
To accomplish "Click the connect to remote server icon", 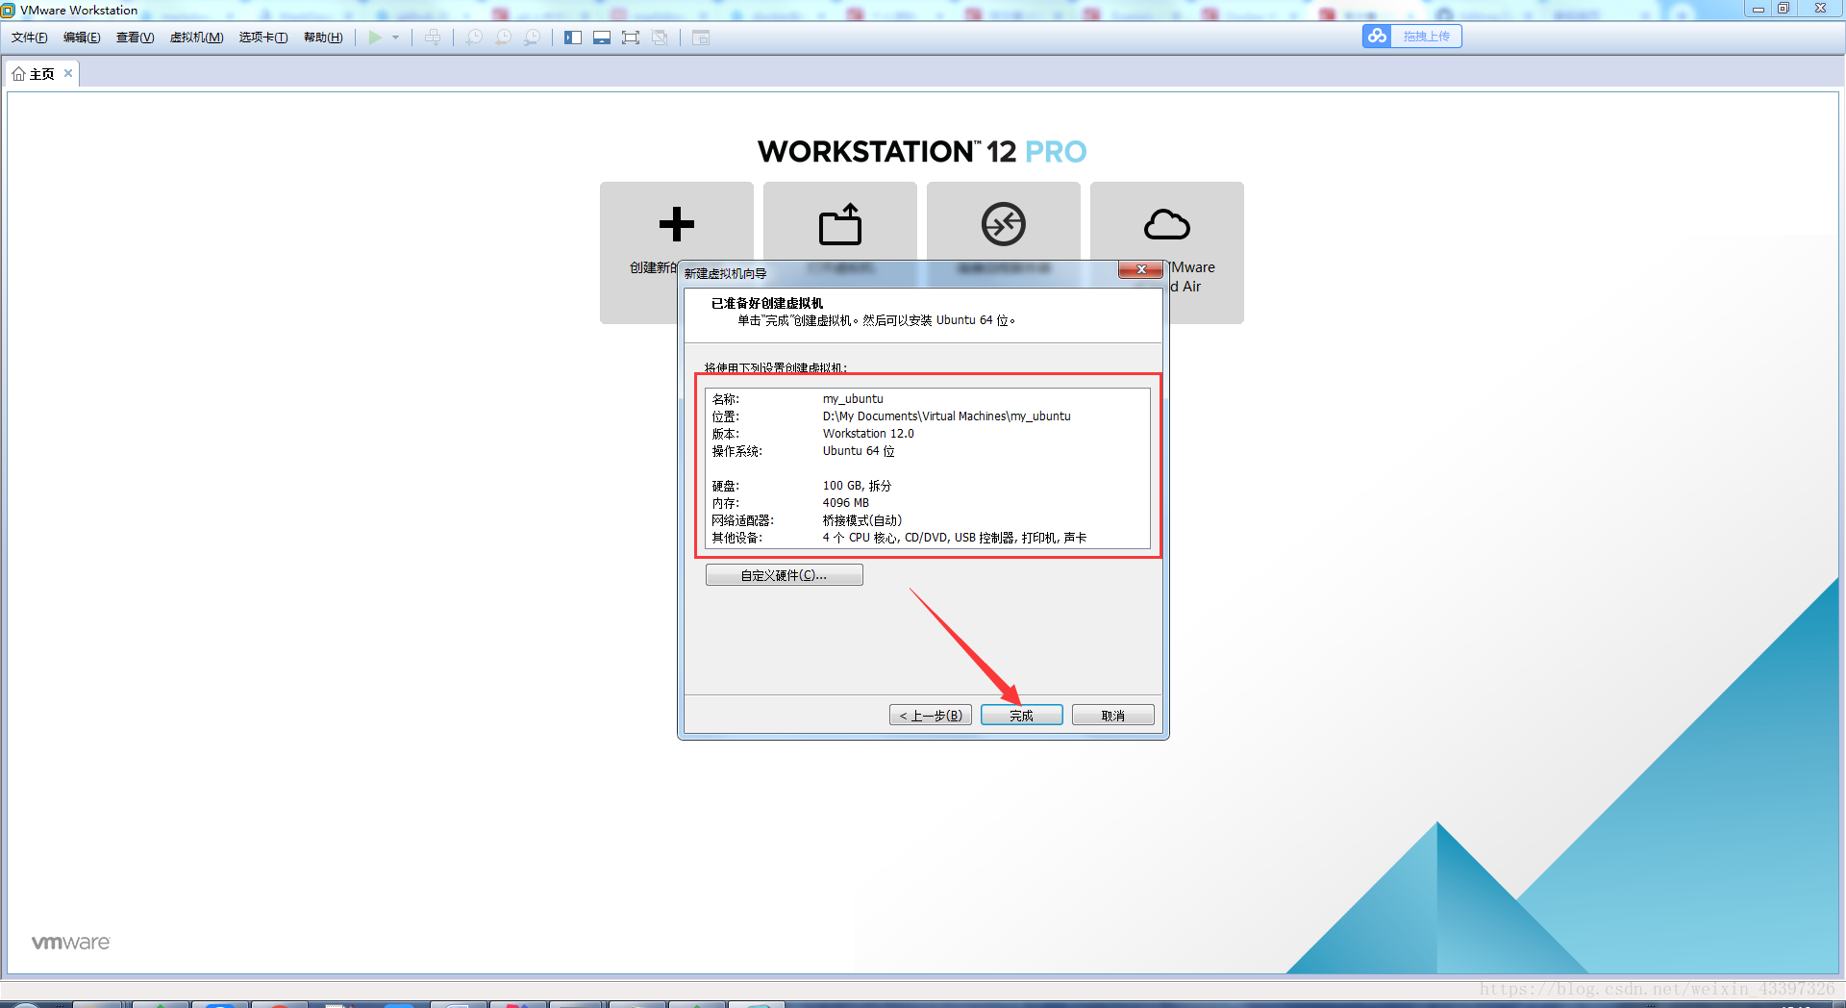I will tap(1004, 224).
